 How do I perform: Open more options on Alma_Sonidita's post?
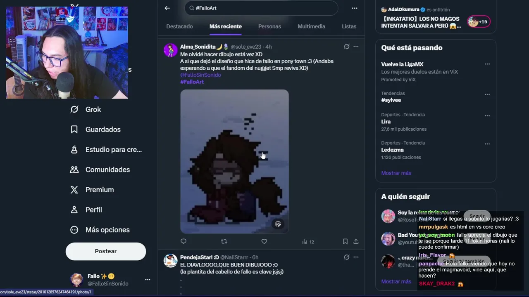pos(356,47)
